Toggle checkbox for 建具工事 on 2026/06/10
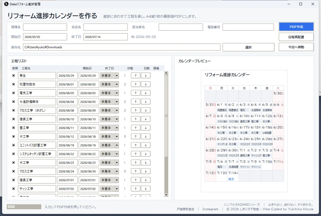Screen dimensions: 321x216 (14, 119)
